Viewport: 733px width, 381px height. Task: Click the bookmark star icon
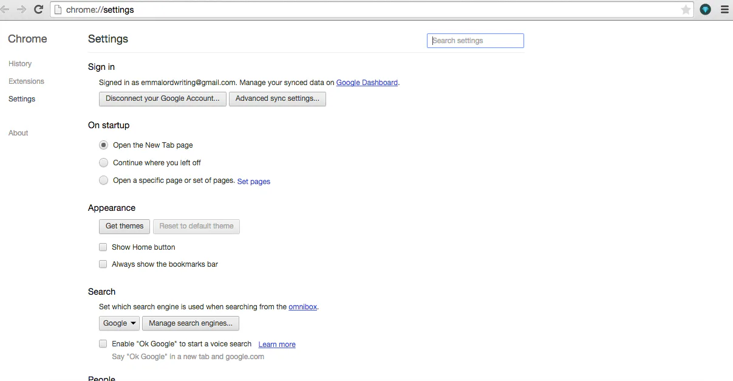click(686, 9)
